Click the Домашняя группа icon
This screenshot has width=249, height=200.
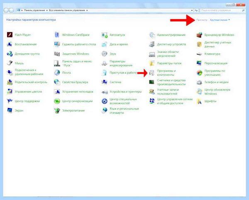click(x=10, y=54)
